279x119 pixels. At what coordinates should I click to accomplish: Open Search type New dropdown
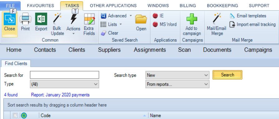[177, 75]
